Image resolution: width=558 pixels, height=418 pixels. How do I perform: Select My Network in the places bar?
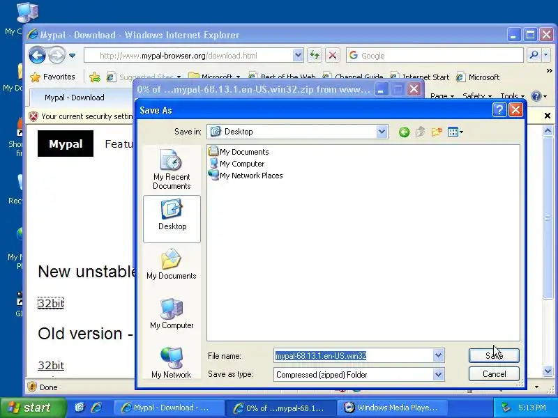pyautogui.click(x=172, y=362)
